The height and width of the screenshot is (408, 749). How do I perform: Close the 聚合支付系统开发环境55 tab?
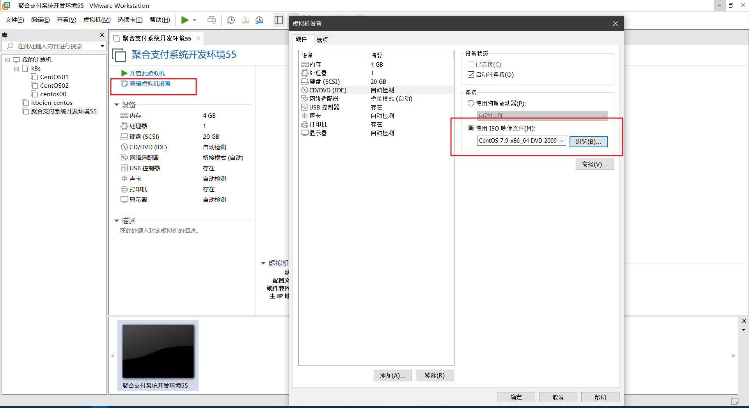pyautogui.click(x=199, y=38)
